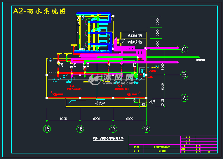Click the 1800 dimension beside 风井
This screenshot has width=223, height=159.
143,105
